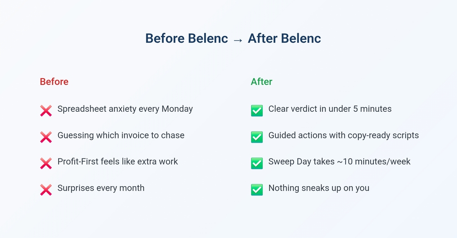Viewport: 457px width, 238px height.
Task: Click red X beside Spreadsheet anxiety
Action: [46, 110]
